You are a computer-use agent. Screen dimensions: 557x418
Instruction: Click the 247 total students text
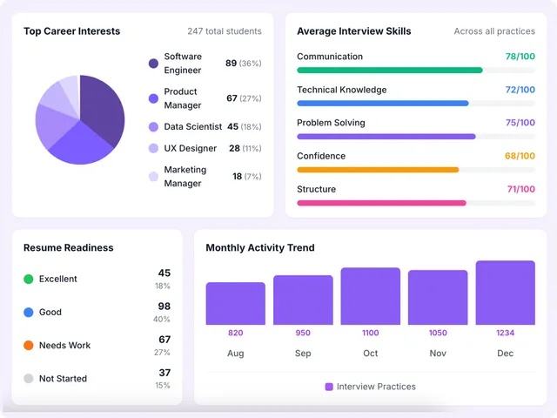click(224, 31)
